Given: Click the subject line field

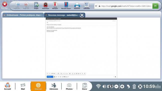Looking at the screenshot, I should [x=81, y=25].
